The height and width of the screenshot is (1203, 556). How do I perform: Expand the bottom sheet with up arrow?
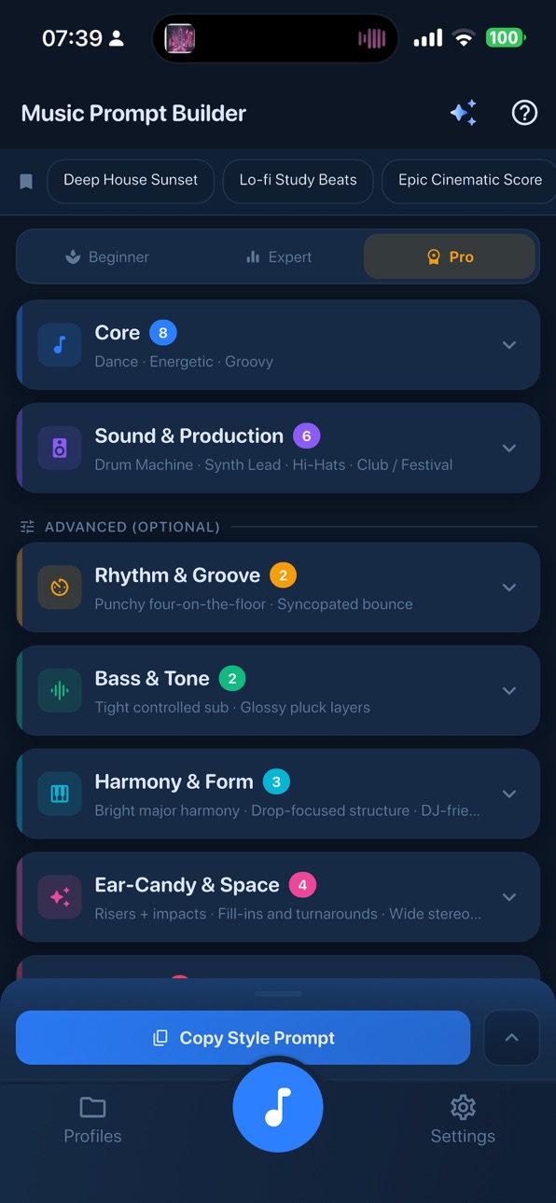pos(511,1038)
